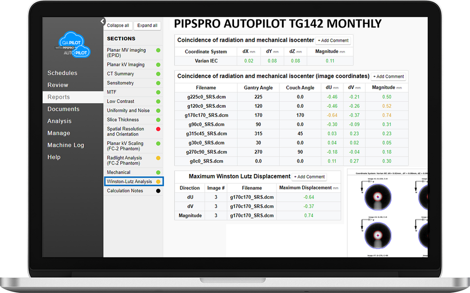Jump to Spatial Resolution and Orientation section
Viewport: 470px width, 293px height.
(x=125, y=132)
